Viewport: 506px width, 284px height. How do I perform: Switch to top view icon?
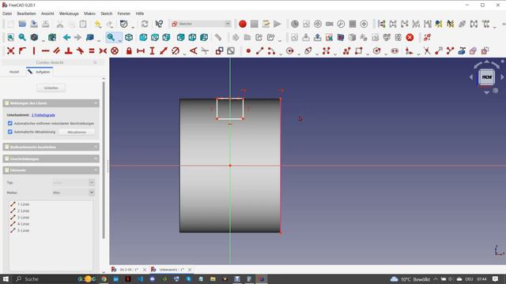(x=155, y=37)
